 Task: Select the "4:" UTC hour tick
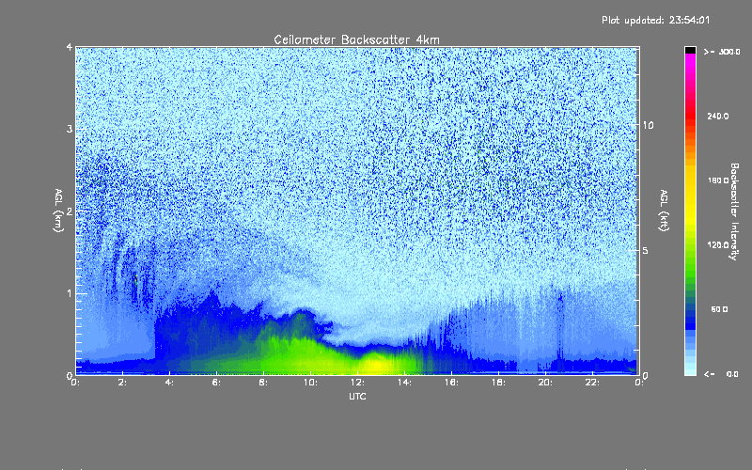[x=169, y=383]
